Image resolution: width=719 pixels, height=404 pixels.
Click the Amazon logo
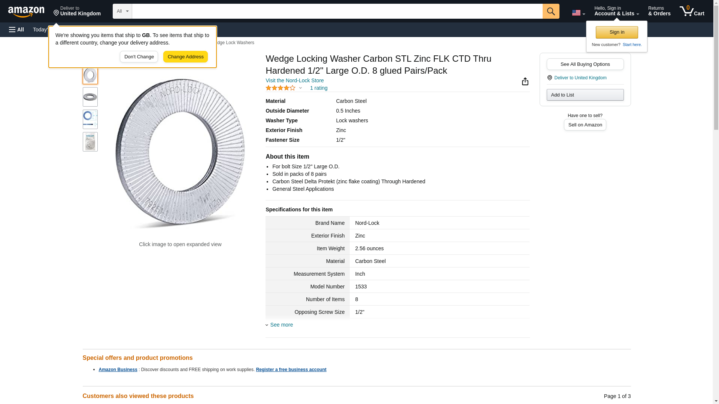click(26, 12)
